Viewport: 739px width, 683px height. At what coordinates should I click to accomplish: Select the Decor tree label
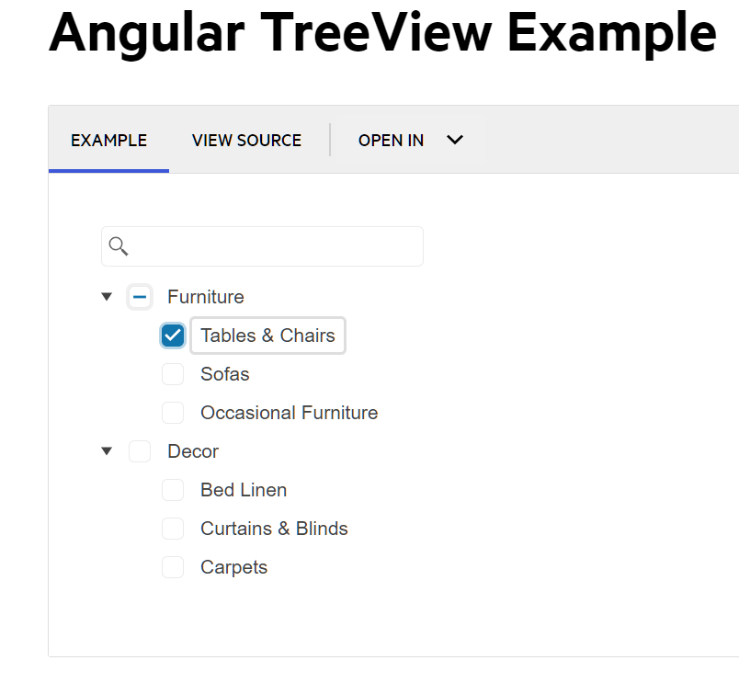click(193, 451)
